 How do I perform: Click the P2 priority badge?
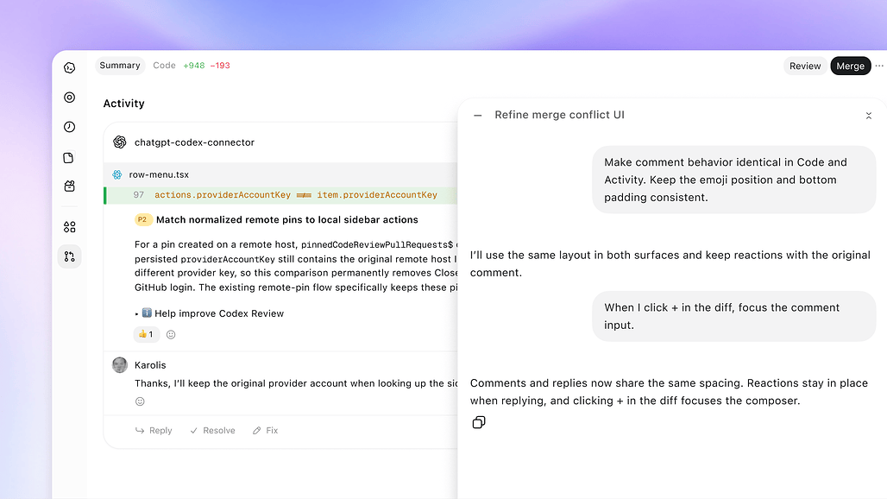tap(142, 219)
